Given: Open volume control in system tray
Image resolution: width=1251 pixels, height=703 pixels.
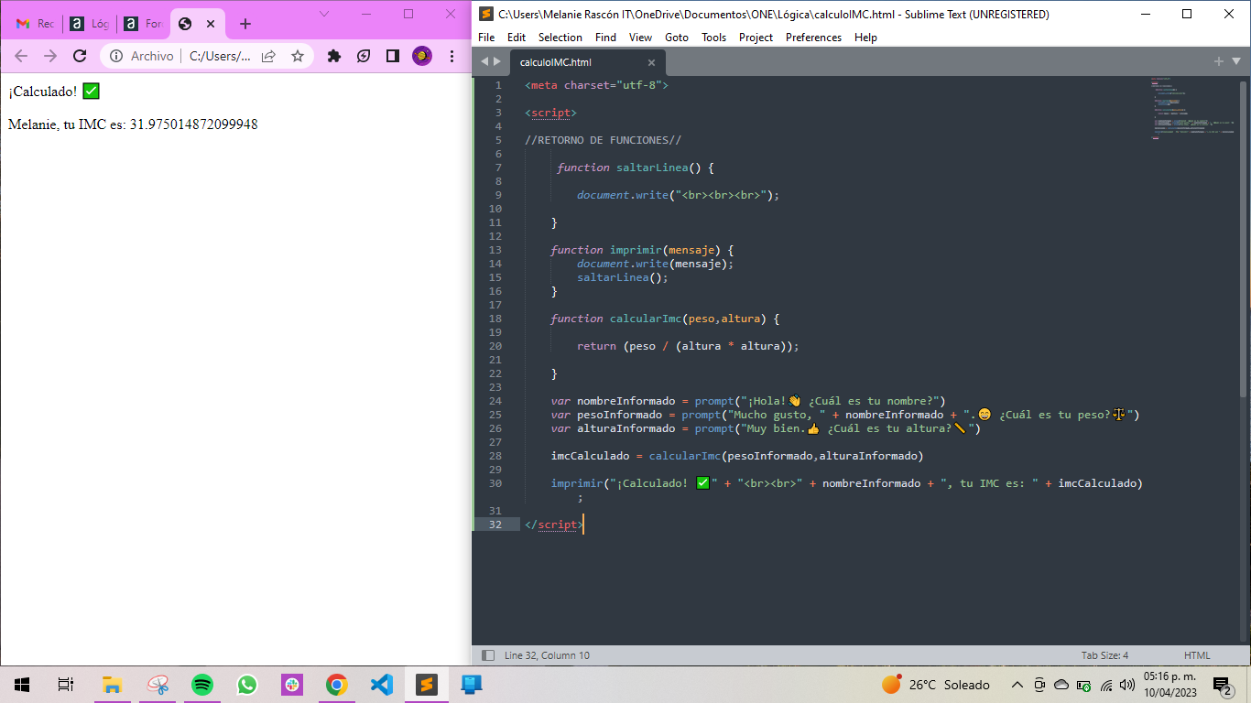Looking at the screenshot, I should click(x=1126, y=685).
